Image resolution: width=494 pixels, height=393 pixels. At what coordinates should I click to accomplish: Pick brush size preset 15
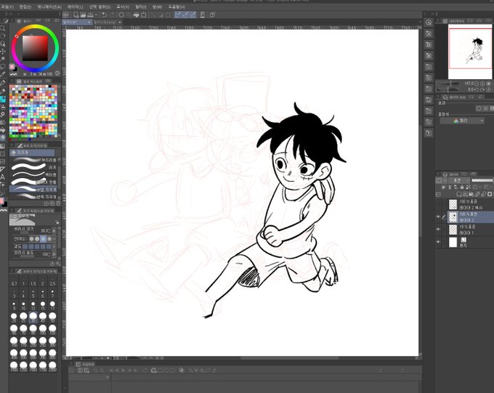(43, 305)
